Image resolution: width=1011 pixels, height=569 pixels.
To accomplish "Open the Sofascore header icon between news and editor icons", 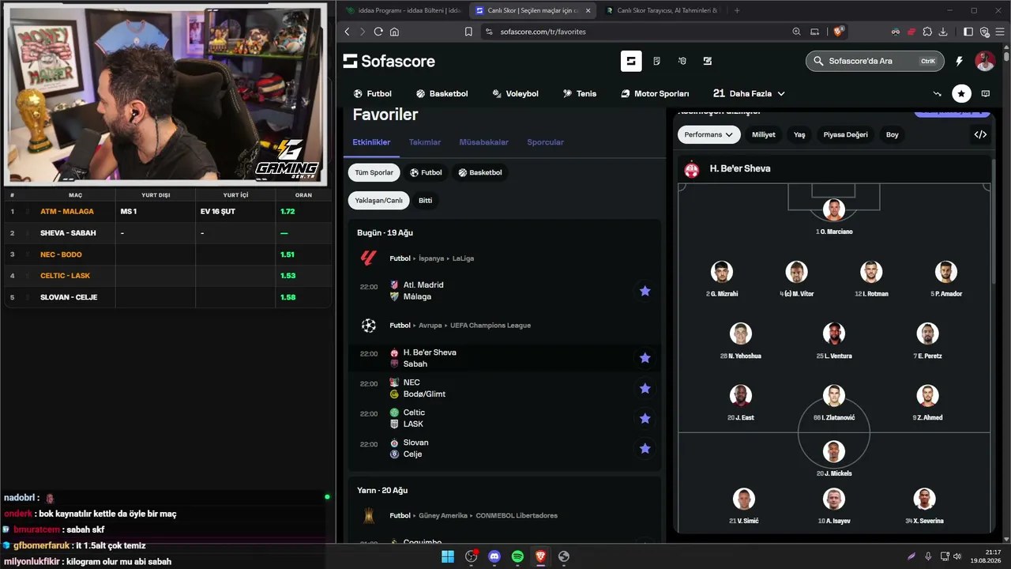I will tap(682, 61).
